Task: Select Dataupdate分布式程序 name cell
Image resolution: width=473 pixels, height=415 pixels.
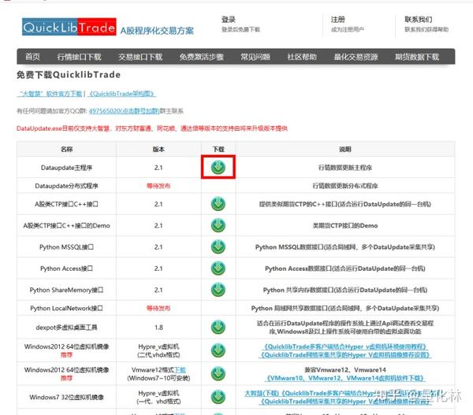Action: [67, 186]
